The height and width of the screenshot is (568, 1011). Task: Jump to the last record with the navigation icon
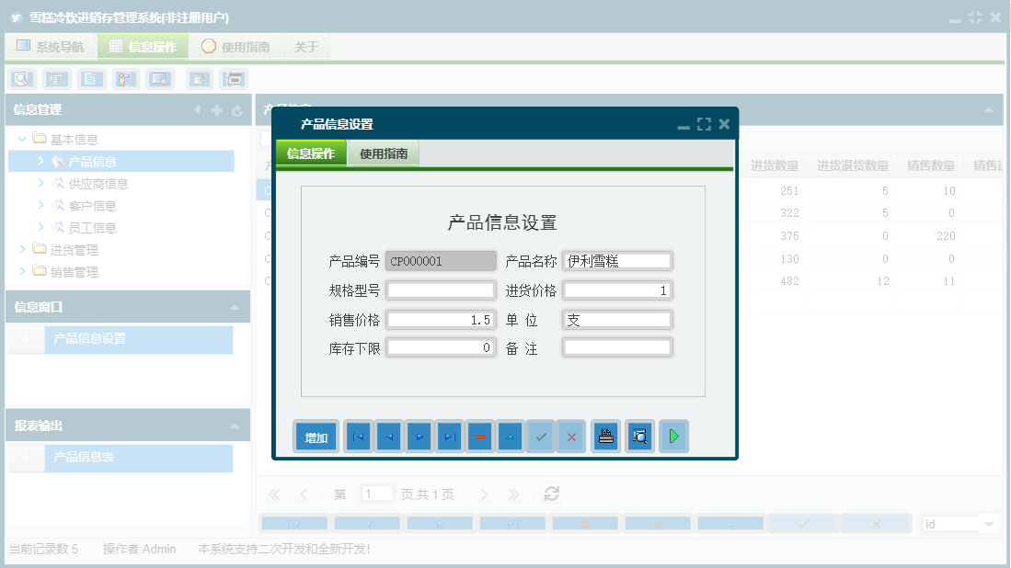tap(449, 436)
